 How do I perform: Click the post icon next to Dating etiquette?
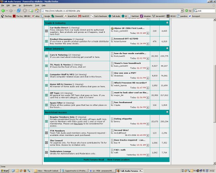(112, 119)
